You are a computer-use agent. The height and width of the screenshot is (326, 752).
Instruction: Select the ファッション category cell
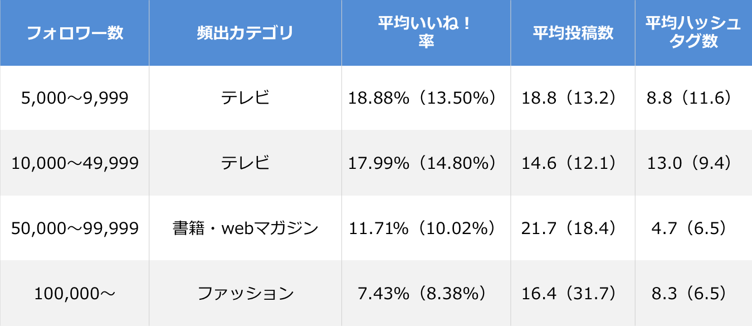click(x=245, y=293)
